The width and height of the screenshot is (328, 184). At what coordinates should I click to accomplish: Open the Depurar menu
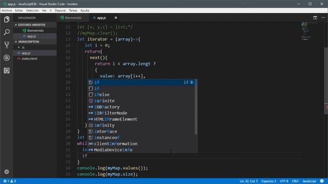[60, 10]
